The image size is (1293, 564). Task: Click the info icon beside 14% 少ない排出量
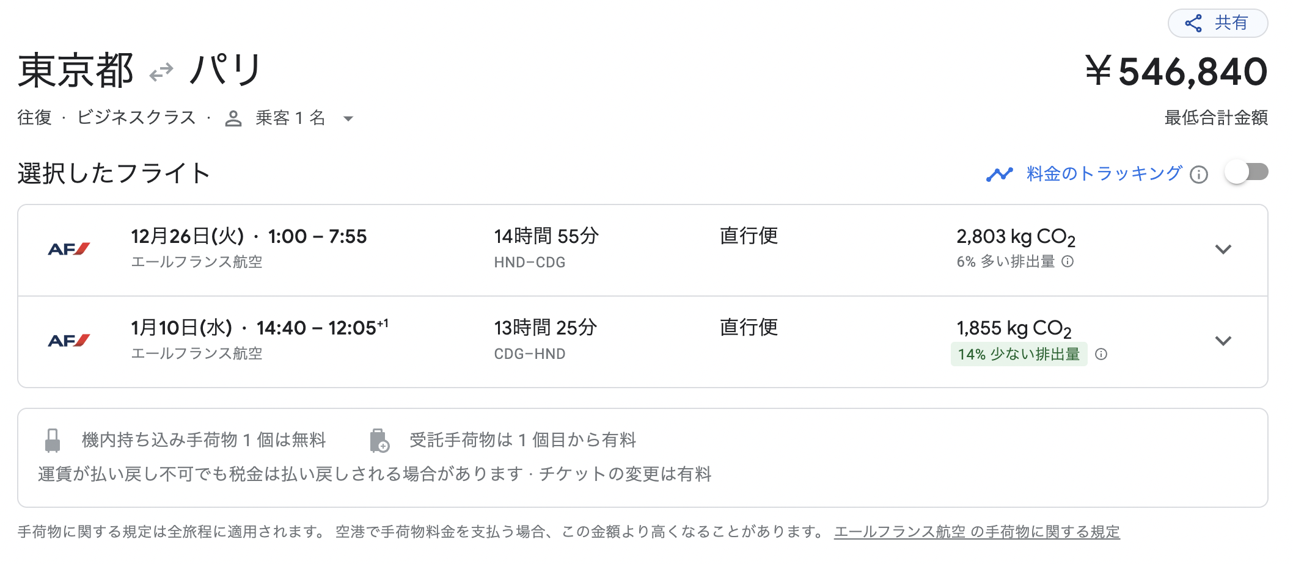pyautogui.click(x=1101, y=354)
